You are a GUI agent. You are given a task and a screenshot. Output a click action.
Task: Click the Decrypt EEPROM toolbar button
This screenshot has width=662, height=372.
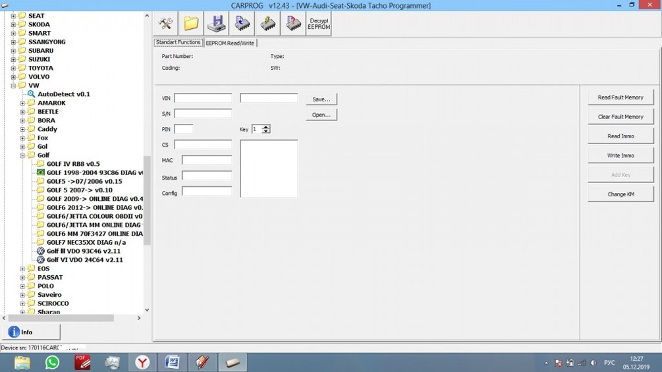319,24
